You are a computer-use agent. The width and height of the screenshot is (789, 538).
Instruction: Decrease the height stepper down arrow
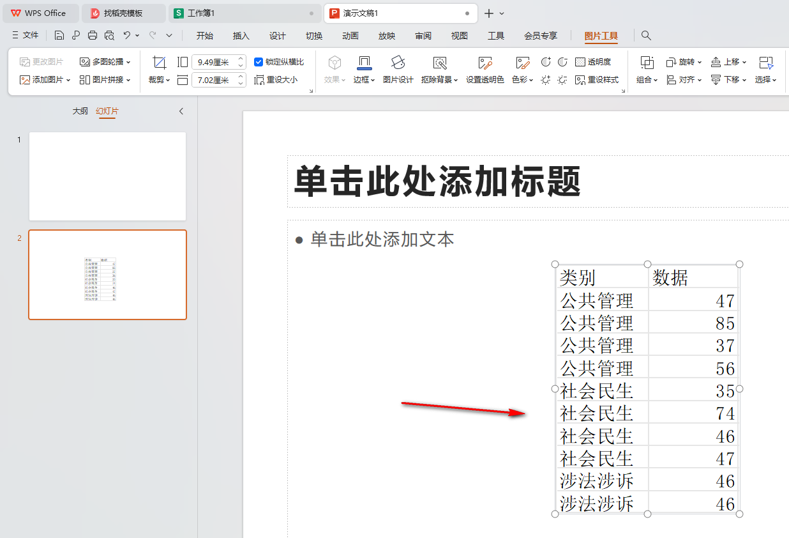coord(241,84)
